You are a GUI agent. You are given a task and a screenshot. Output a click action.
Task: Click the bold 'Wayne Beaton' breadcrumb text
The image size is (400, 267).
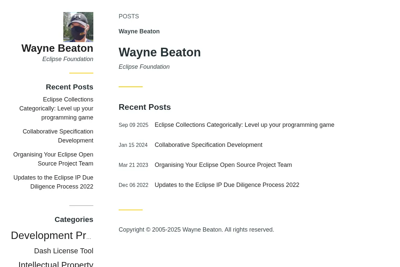pos(139,31)
